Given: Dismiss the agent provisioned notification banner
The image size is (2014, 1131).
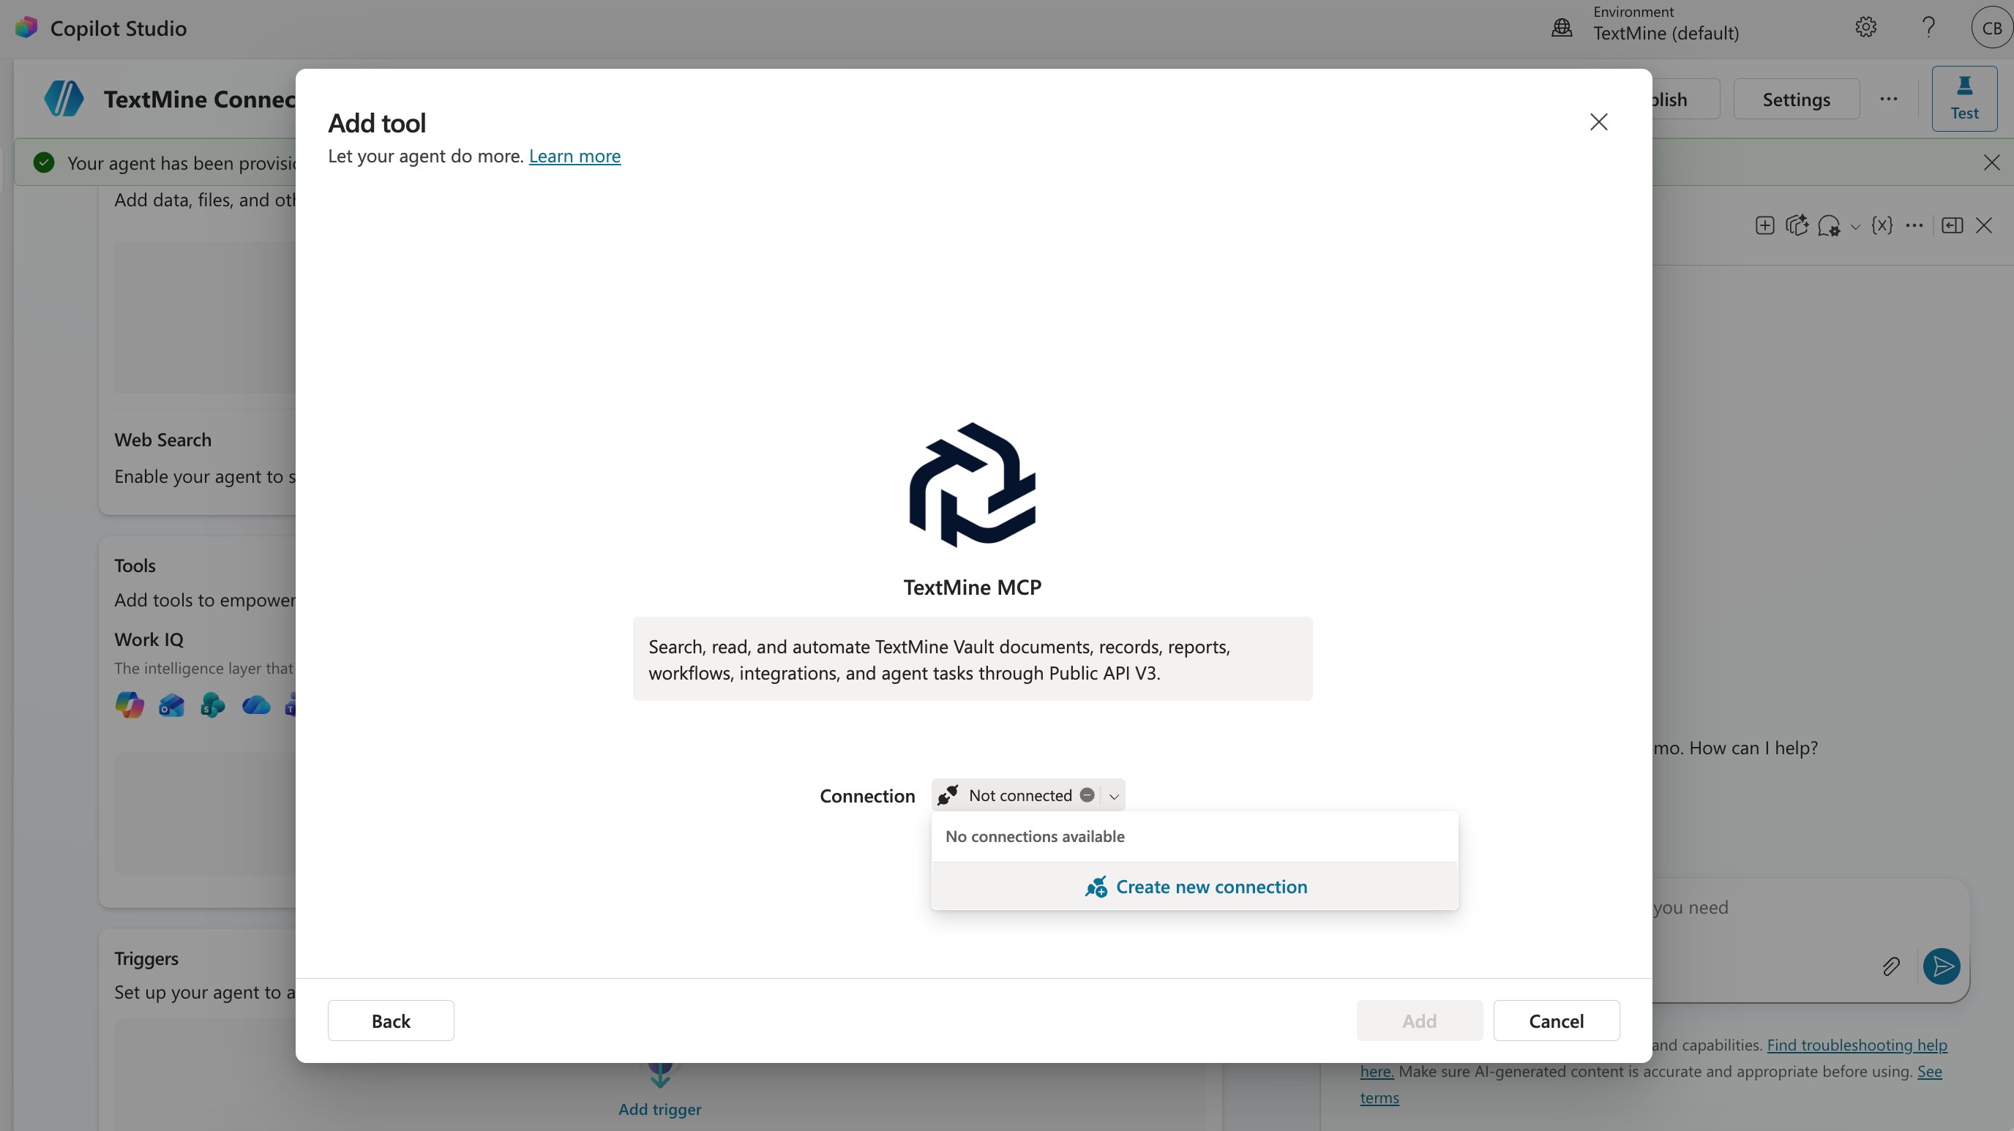Looking at the screenshot, I should click(x=1991, y=162).
